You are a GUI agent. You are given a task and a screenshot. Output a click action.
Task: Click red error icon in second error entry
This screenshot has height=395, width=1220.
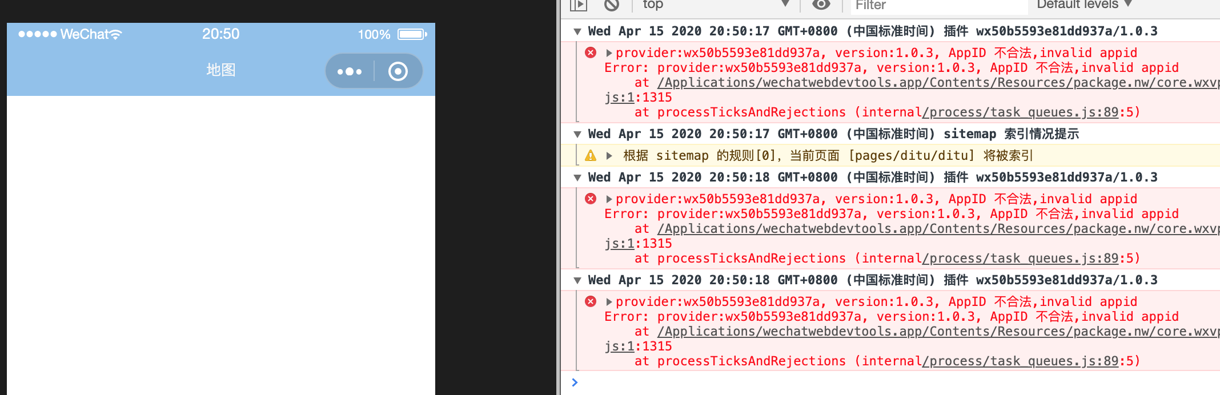[x=591, y=199]
